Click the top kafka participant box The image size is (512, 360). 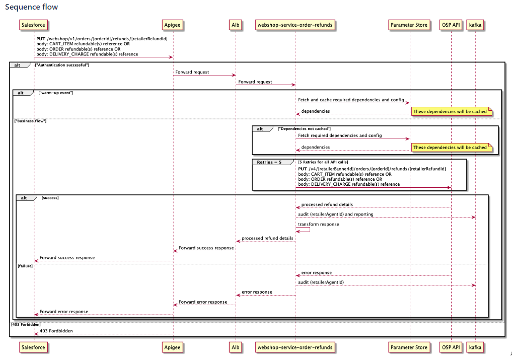pos(475,25)
